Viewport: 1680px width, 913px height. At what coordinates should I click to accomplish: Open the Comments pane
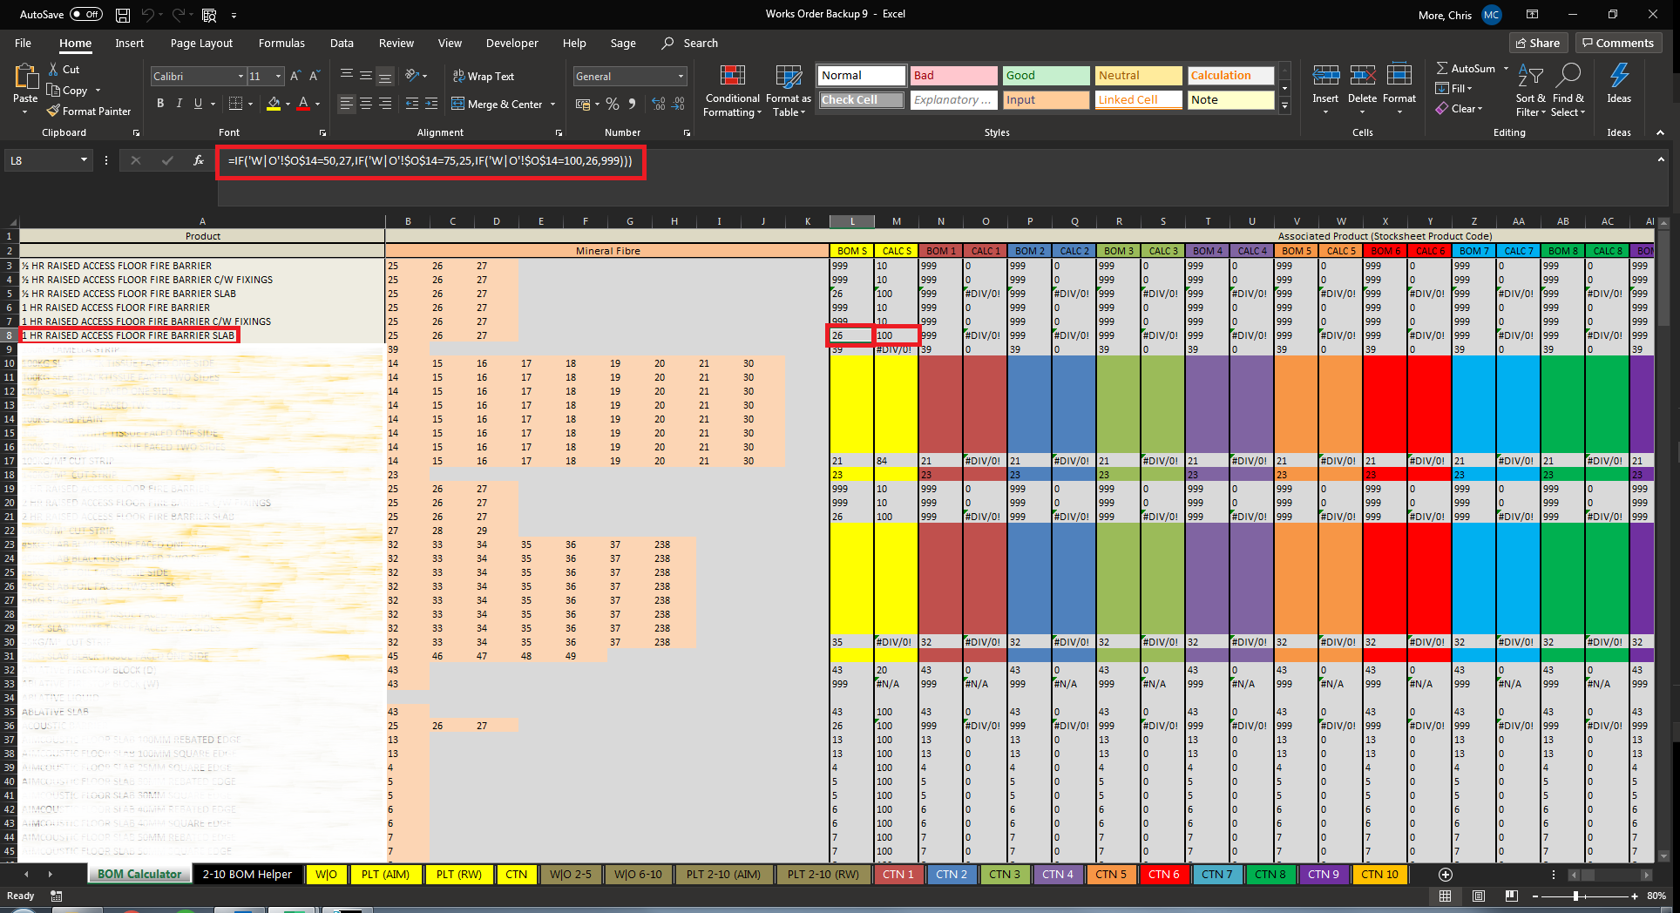click(x=1617, y=43)
